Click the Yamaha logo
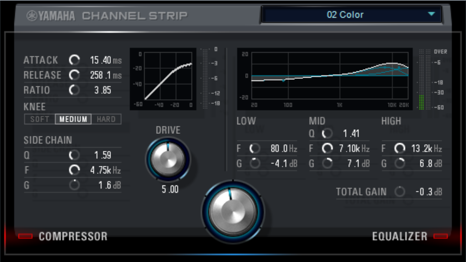This screenshot has width=466, height=262. pos(51,16)
